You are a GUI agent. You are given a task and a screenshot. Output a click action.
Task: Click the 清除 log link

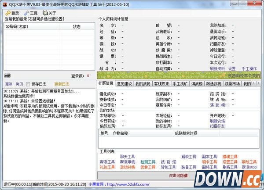[x=8, y=84]
